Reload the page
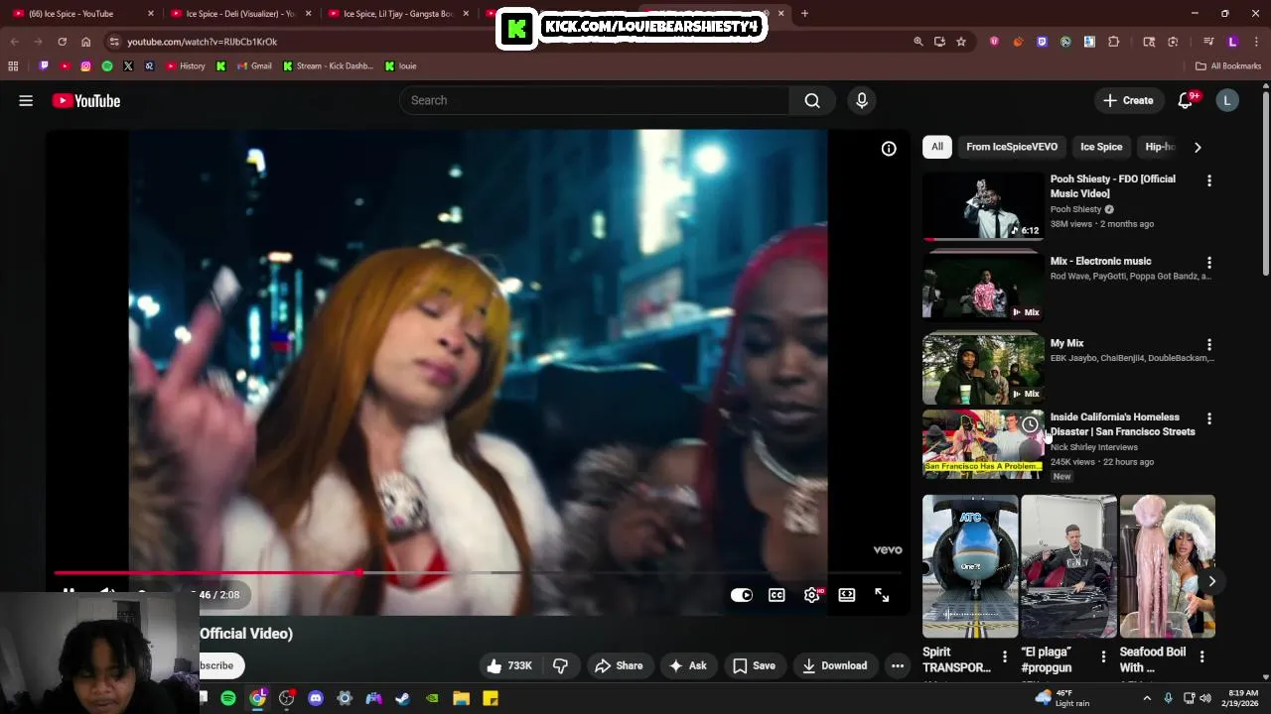Image resolution: width=1271 pixels, height=714 pixels. tap(62, 42)
